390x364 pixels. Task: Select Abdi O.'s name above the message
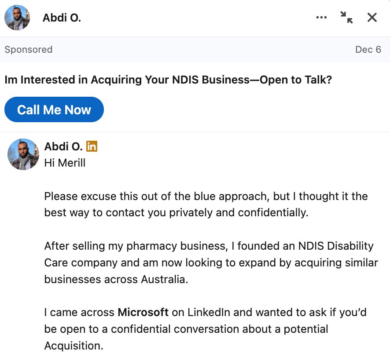62,146
